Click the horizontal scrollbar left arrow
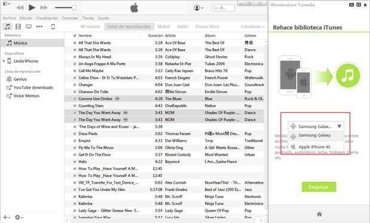 pyautogui.click(x=67, y=221)
